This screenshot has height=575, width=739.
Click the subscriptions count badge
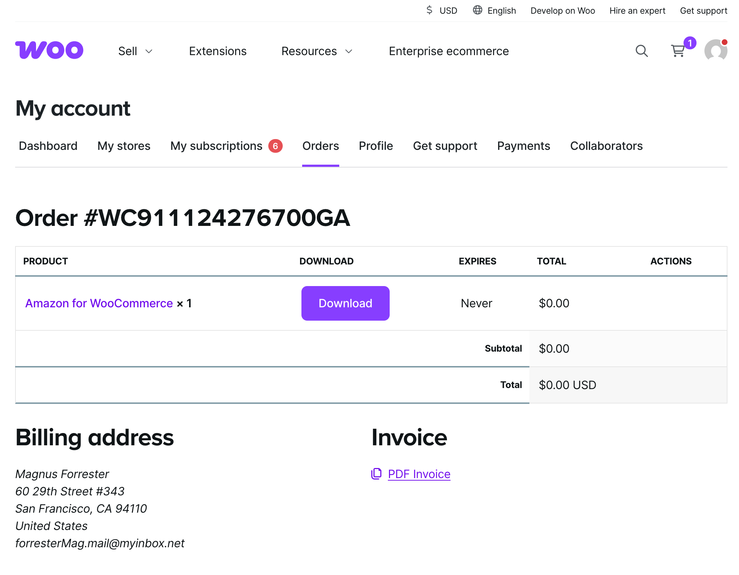tap(276, 146)
